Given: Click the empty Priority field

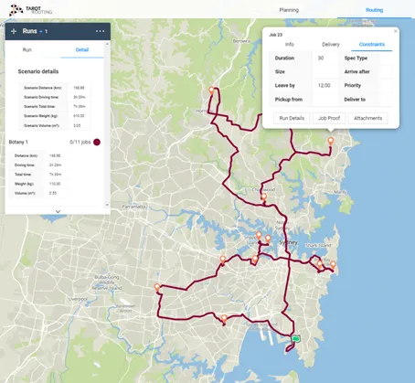Looking at the screenshot, I should 386,86.
